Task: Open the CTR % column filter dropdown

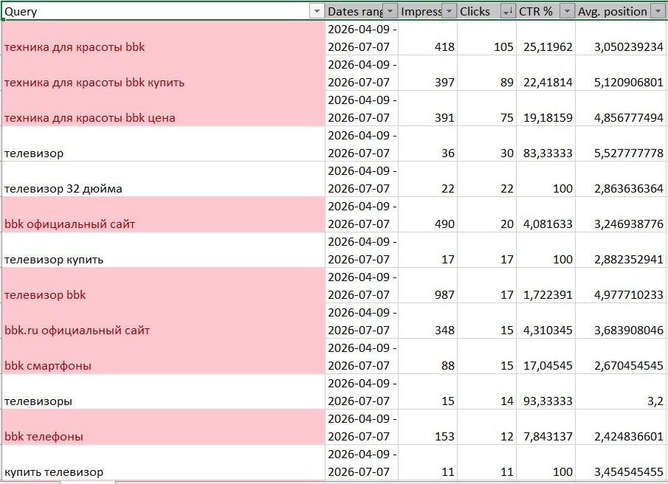Action: (x=567, y=12)
